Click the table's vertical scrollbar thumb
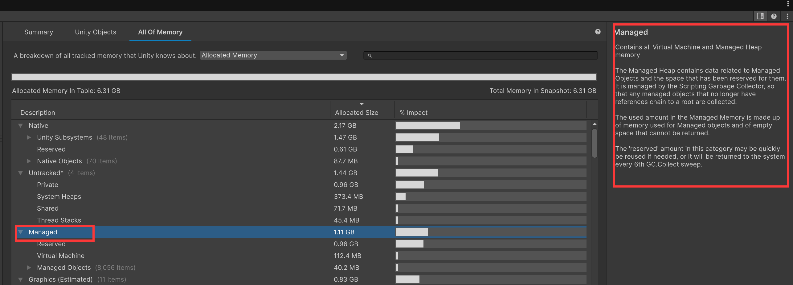Screen dimensions: 793x285 click(x=595, y=143)
